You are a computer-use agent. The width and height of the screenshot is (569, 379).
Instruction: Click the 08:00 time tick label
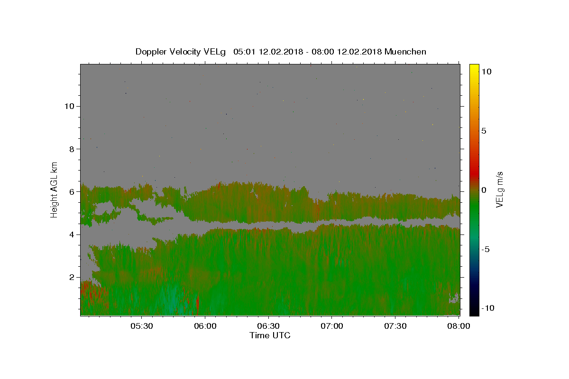(x=459, y=326)
